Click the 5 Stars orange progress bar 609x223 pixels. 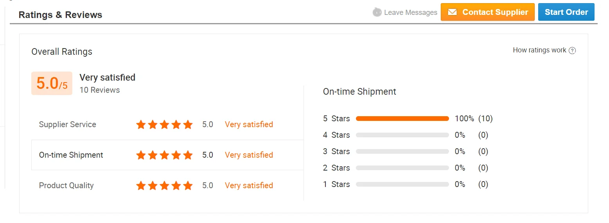tap(402, 119)
